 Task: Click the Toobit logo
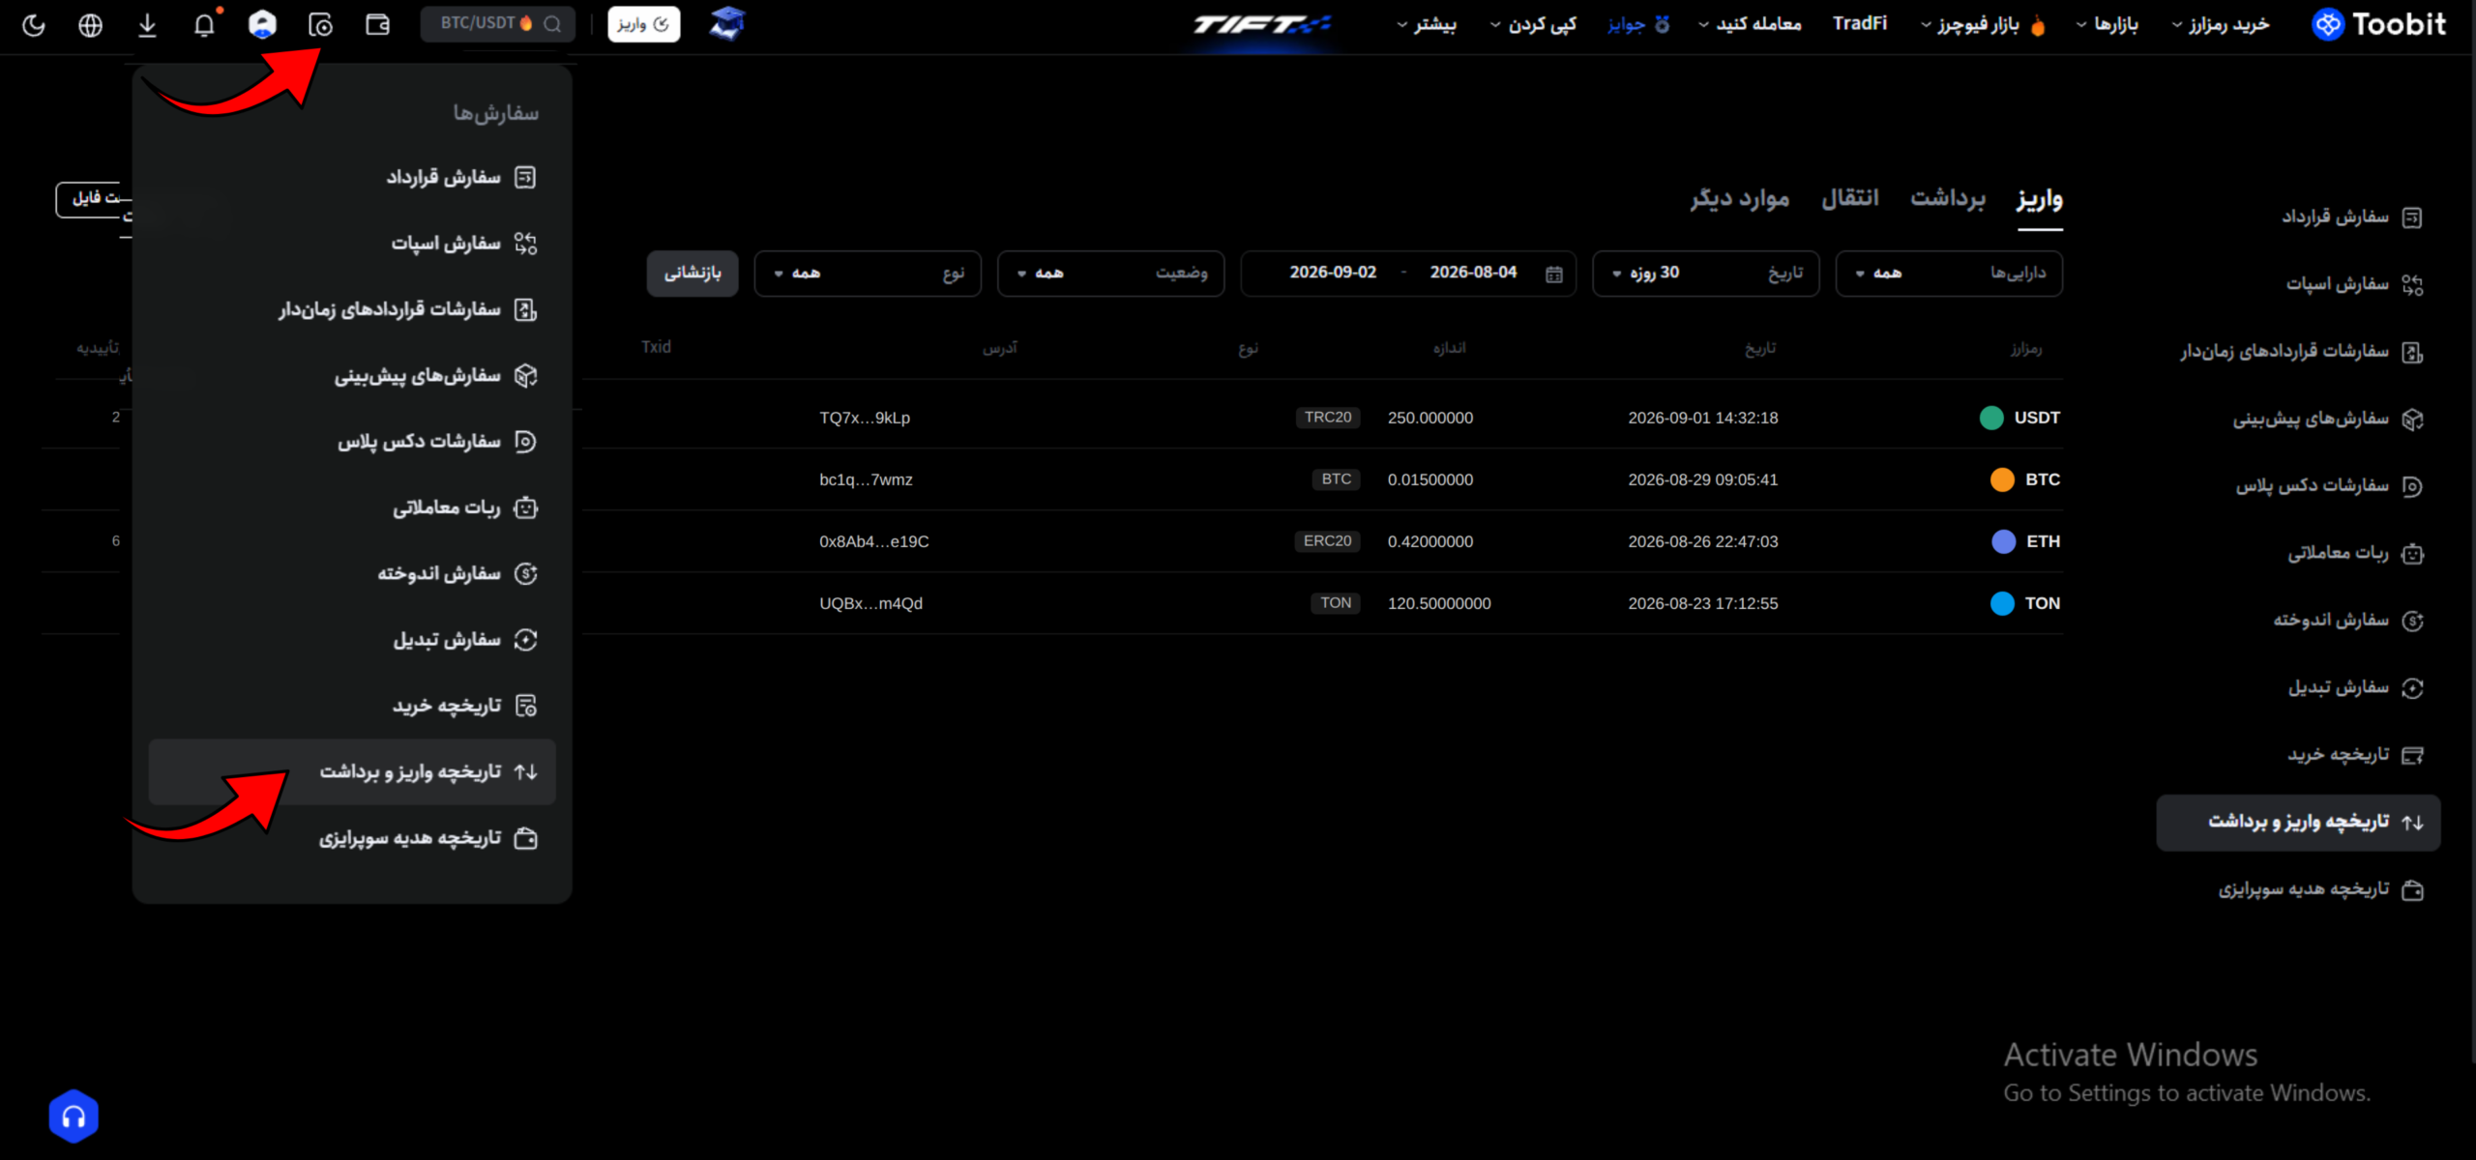click(2378, 24)
